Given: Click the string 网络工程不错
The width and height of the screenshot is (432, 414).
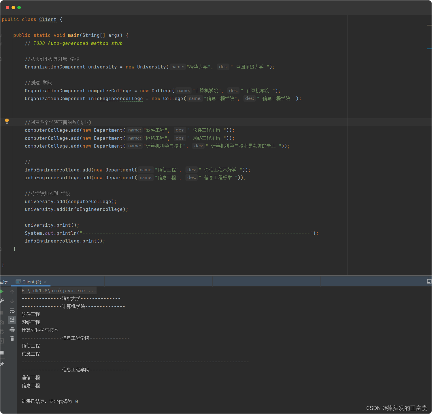Looking at the screenshot, I should click(206, 138).
